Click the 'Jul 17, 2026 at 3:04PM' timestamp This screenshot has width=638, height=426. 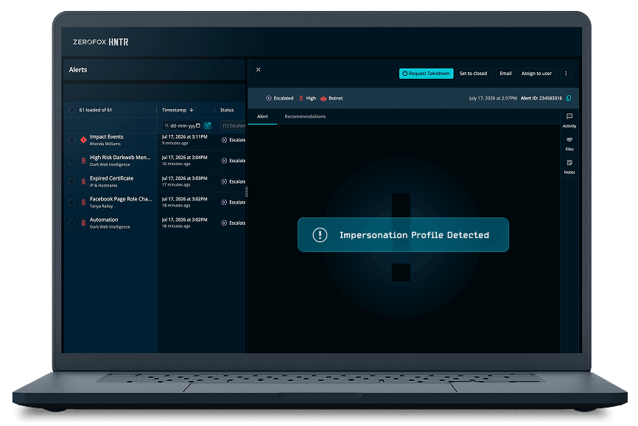(184, 158)
